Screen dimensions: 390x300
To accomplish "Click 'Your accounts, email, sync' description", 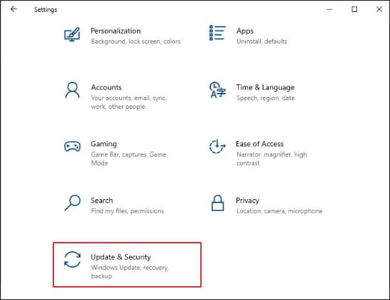I will click(x=128, y=102).
